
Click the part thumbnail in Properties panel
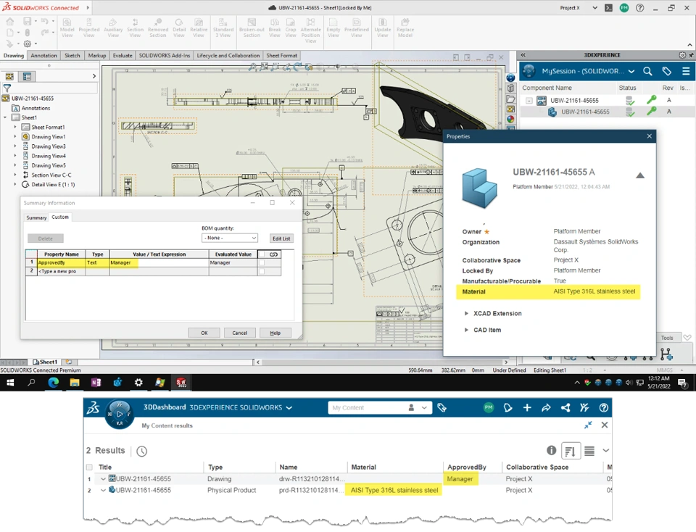coord(479,188)
